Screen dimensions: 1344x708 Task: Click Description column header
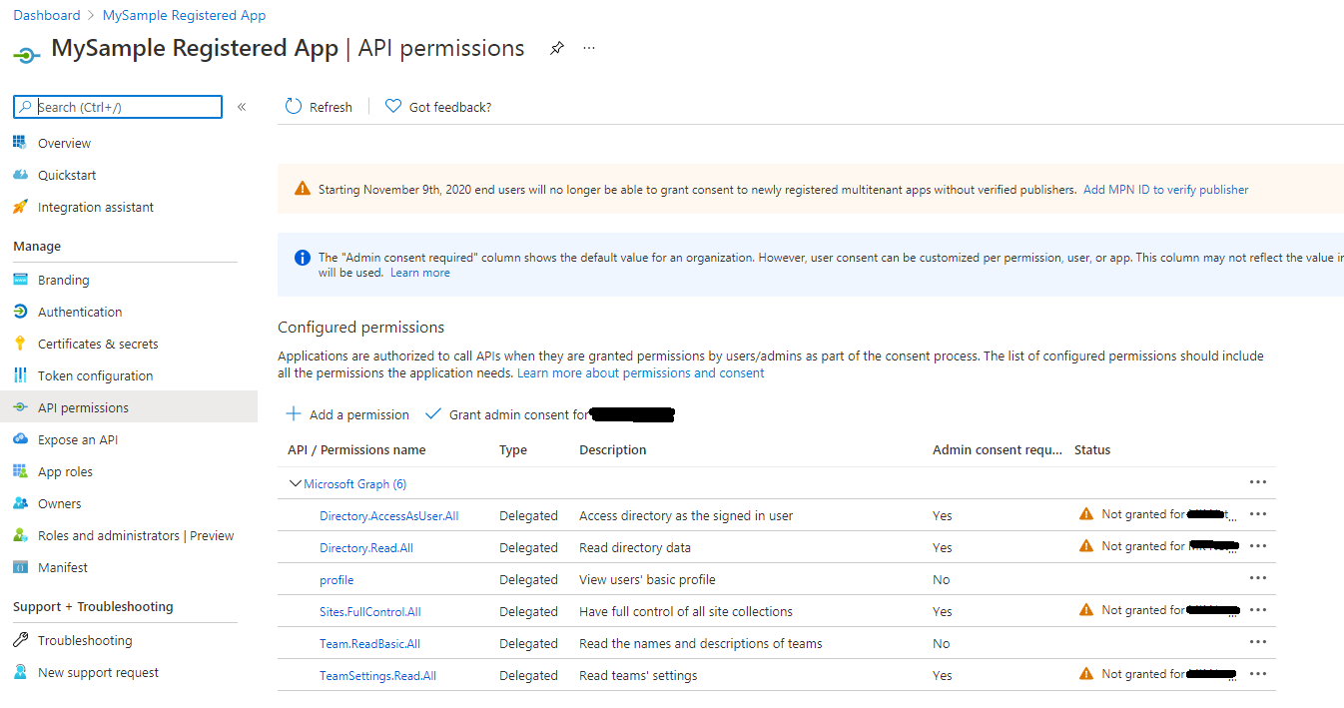click(x=613, y=450)
